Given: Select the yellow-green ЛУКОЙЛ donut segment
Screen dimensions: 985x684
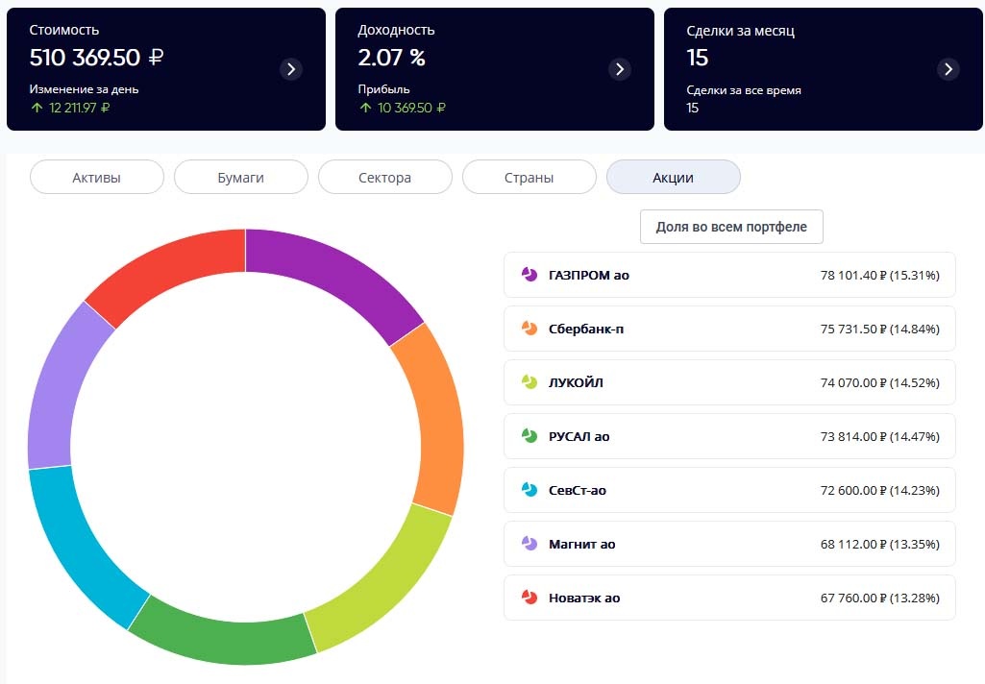Looking at the screenshot, I should pos(383,581).
